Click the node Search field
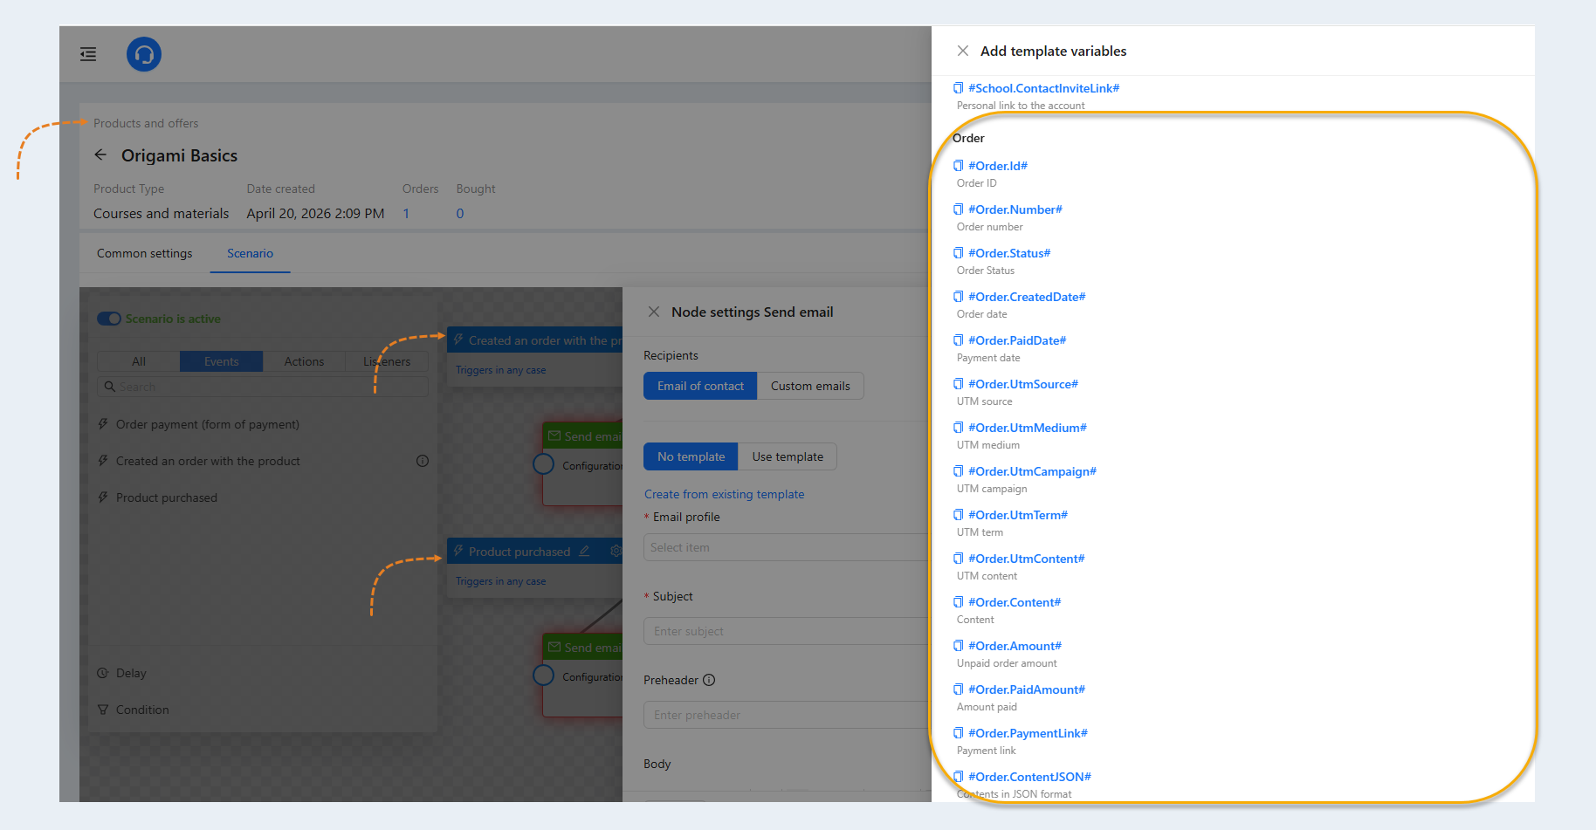This screenshot has height=830, width=1596. [x=263, y=387]
